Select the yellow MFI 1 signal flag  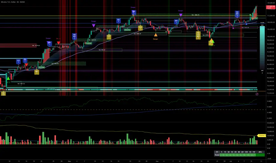coord(37,72)
